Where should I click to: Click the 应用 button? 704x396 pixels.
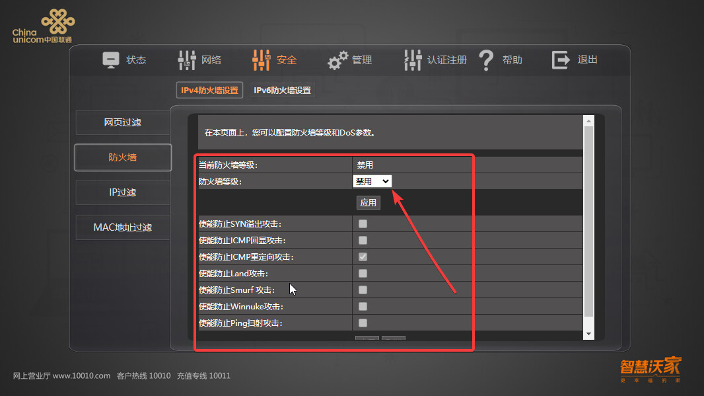368,203
